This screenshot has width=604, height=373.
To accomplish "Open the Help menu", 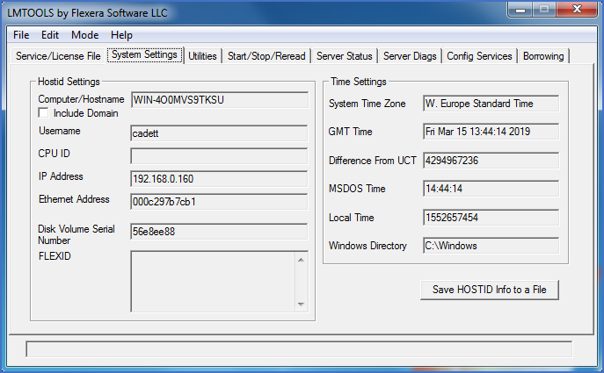I will (x=121, y=35).
